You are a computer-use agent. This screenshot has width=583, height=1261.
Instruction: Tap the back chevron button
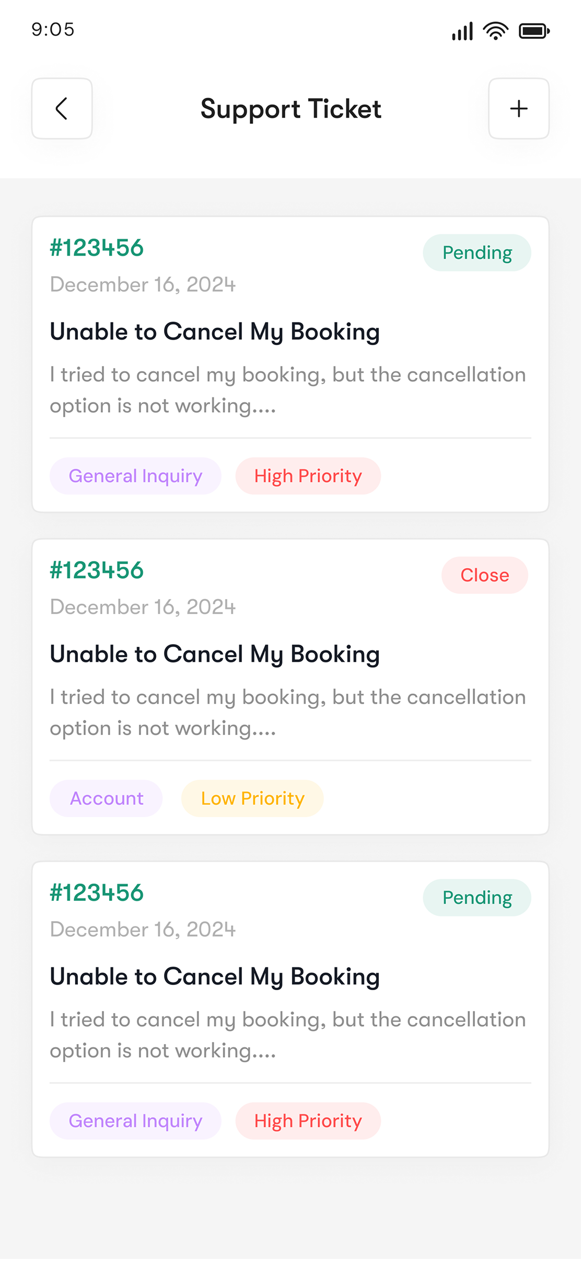pyautogui.click(x=62, y=109)
